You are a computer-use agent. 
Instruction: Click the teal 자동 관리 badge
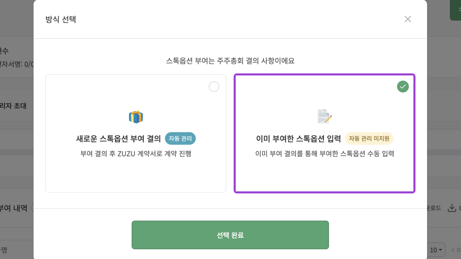[181, 138]
